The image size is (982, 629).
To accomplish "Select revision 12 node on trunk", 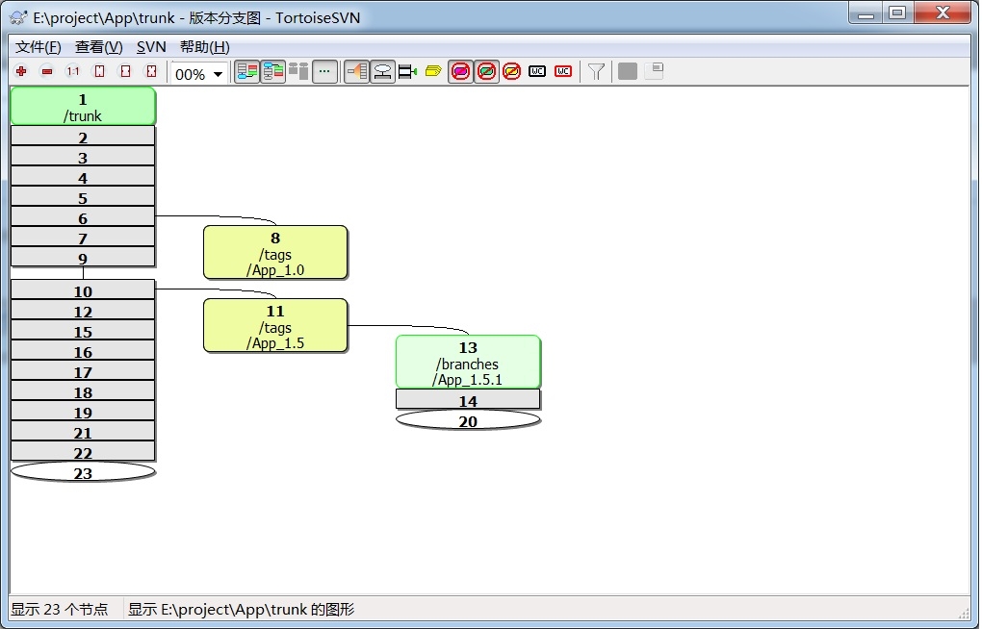I will pos(83,310).
